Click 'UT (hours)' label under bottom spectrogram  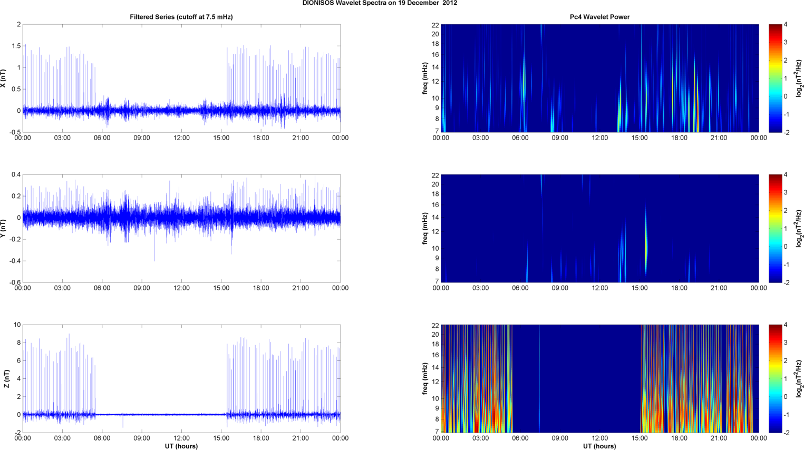point(599,446)
